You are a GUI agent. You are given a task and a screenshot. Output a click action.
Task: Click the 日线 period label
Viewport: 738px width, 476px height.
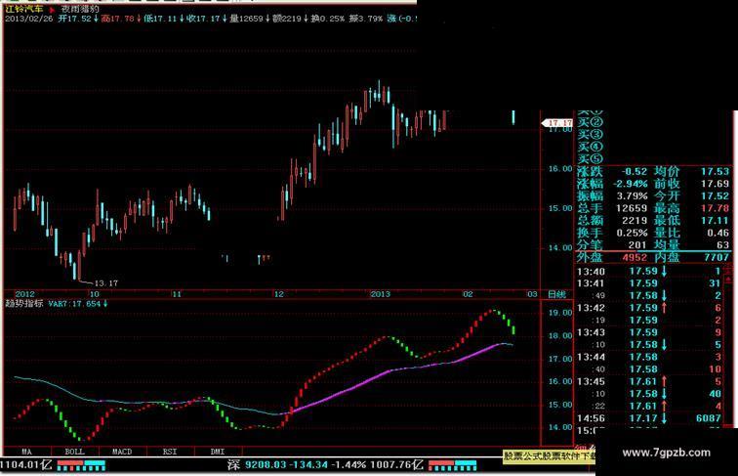point(556,294)
